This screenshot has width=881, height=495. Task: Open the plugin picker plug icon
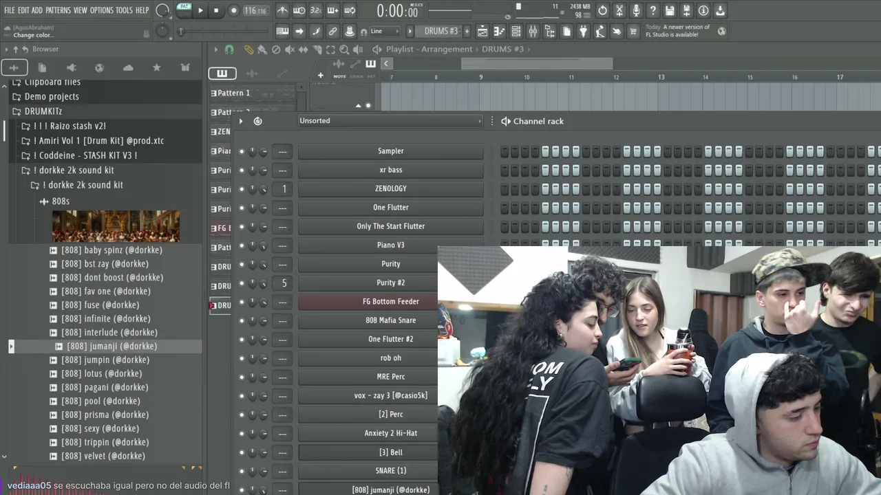583,32
